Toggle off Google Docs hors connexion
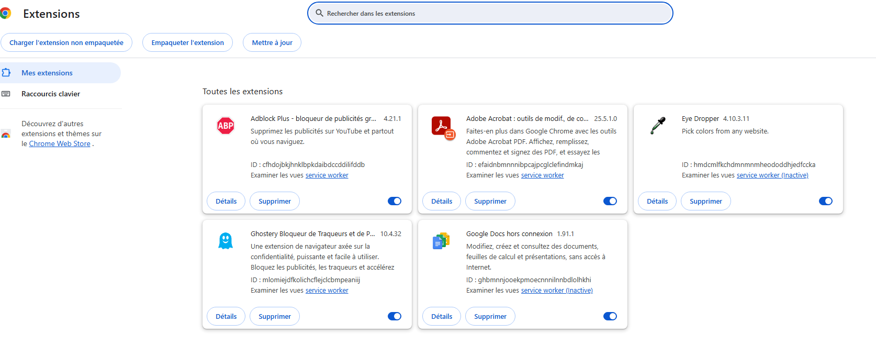This screenshot has height=356, width=876. click(x=610, y=316)
